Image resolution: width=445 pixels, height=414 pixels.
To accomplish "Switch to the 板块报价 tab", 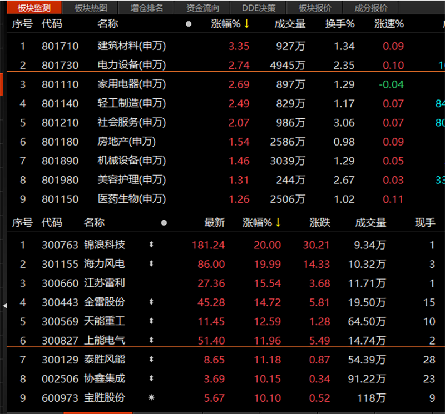I will (315, 8).
